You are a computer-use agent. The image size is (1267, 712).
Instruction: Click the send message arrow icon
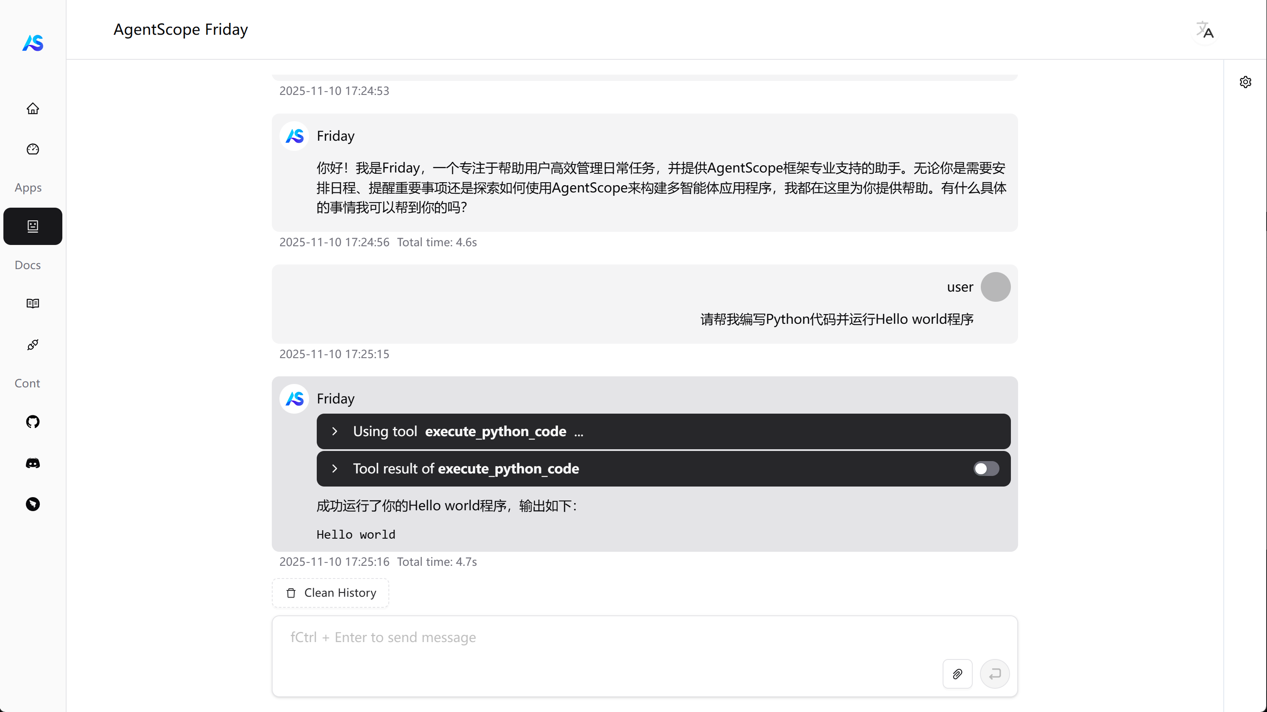point(994,674)
